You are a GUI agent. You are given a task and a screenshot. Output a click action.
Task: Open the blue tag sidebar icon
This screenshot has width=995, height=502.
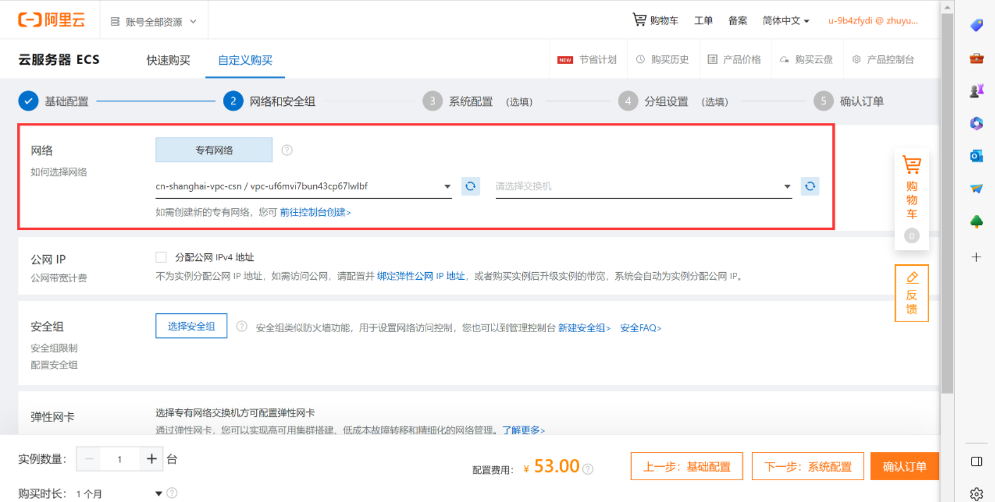point(977,25)
